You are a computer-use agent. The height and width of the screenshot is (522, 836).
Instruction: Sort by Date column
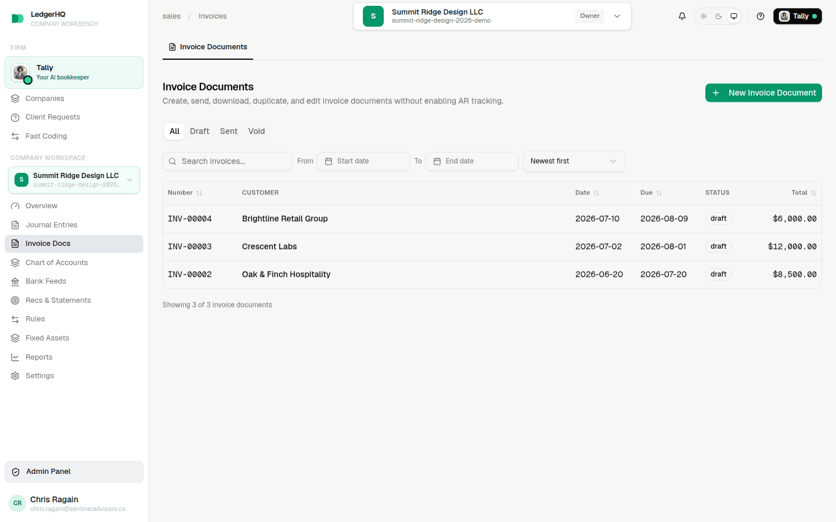point(587,193)
